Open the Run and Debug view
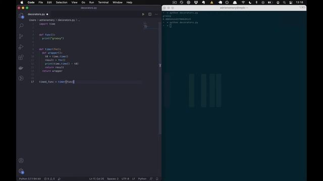Screen dimensions: 323x181 (x=21, y=47)
